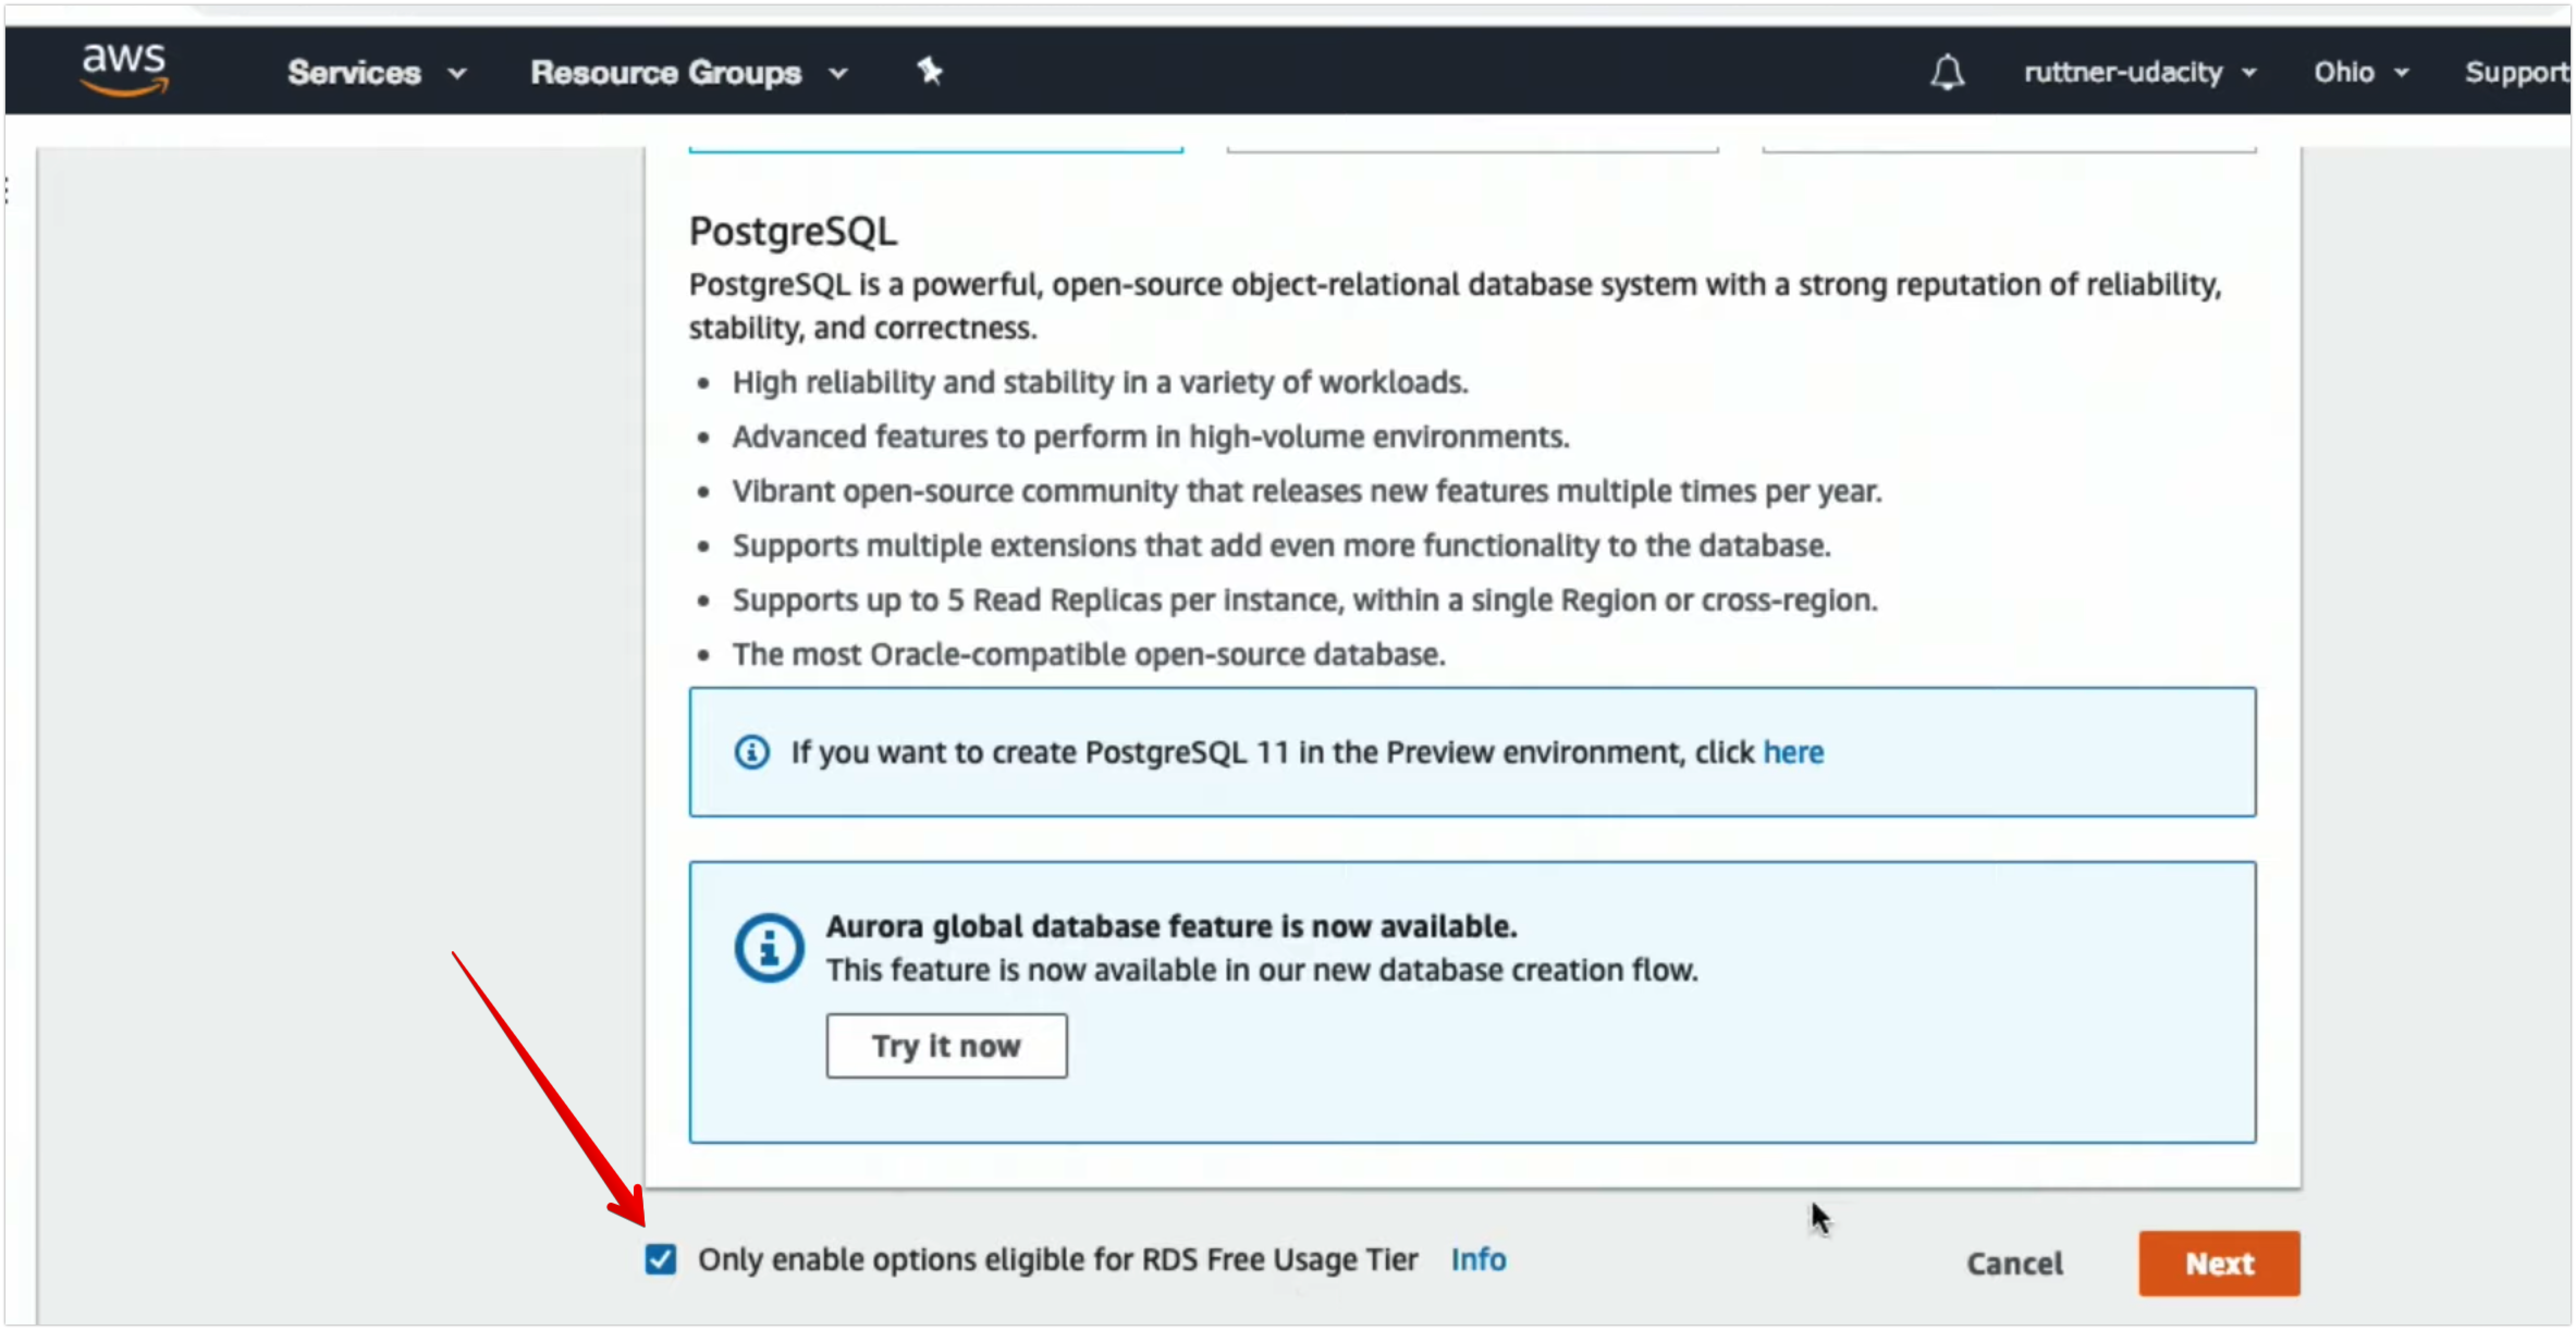Image resolution: width=2576 pixels, height=1330 pixels.
Task: Click the AWS logo home icon
Action: 124,70
